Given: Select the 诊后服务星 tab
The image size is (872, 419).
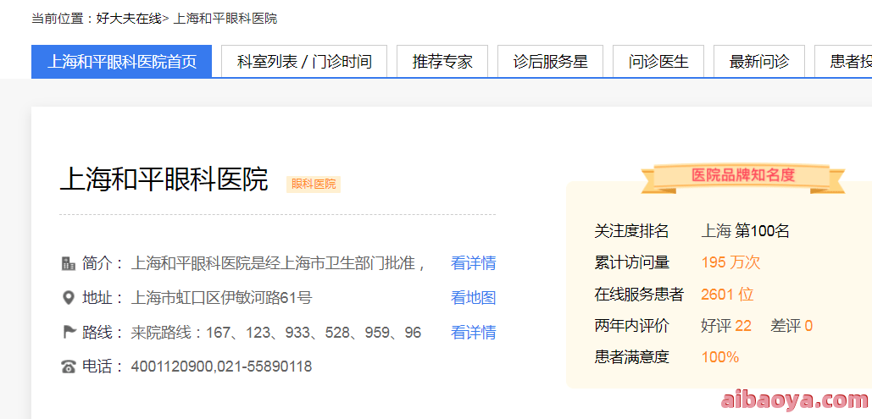Looking at the screenshot, I should coord(550,61).
